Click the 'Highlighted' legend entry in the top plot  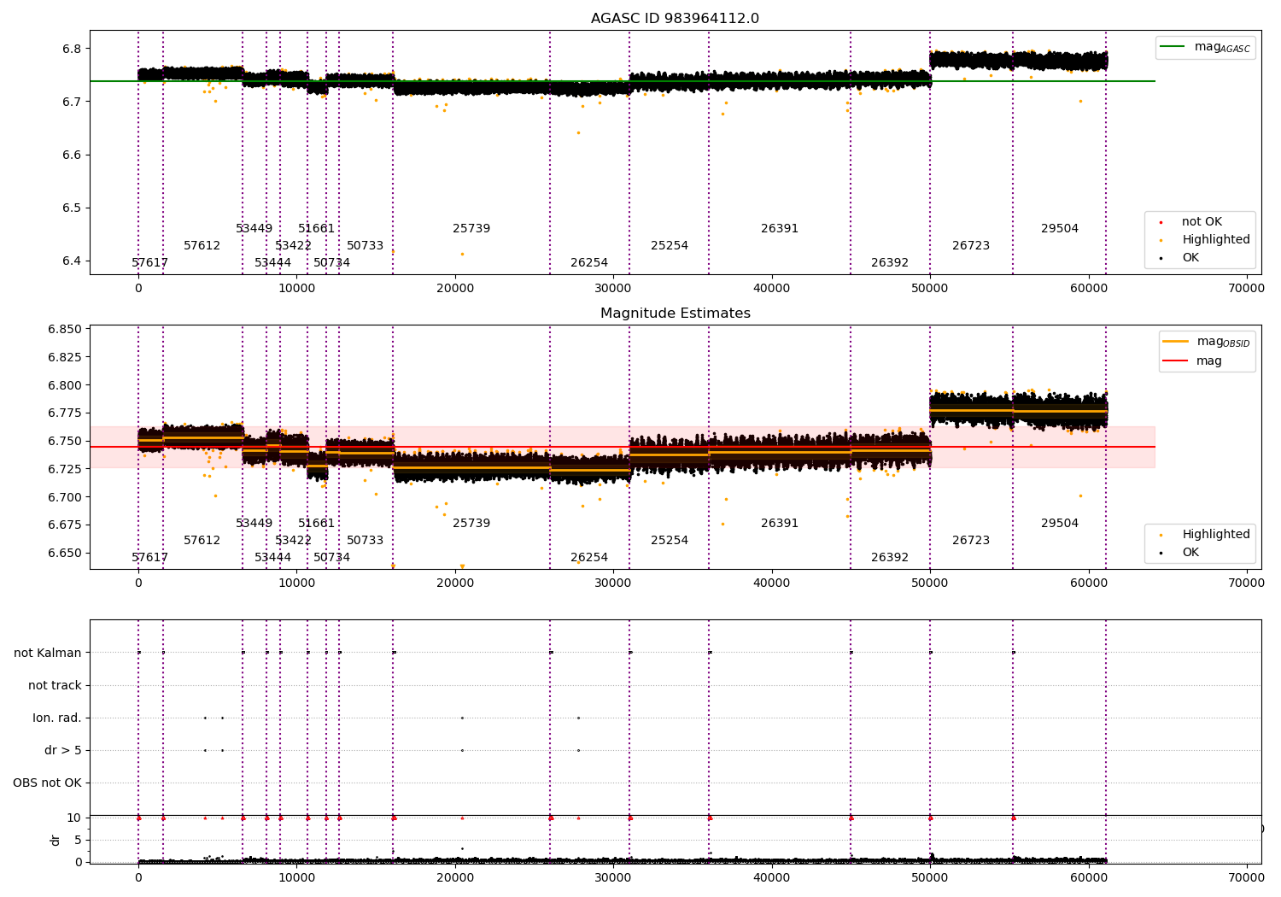pos(1204,240)
